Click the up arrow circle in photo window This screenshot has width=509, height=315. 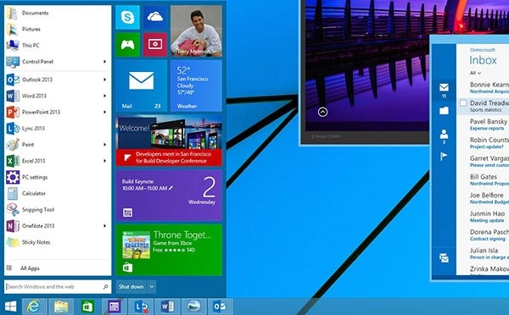(x=322, y=112)
